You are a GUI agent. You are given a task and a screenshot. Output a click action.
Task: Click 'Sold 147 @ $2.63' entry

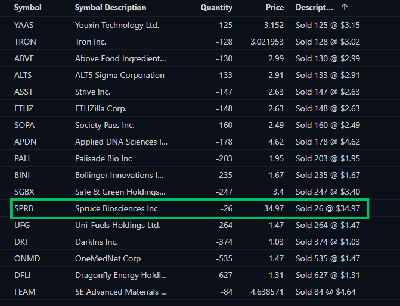[327, 92]
